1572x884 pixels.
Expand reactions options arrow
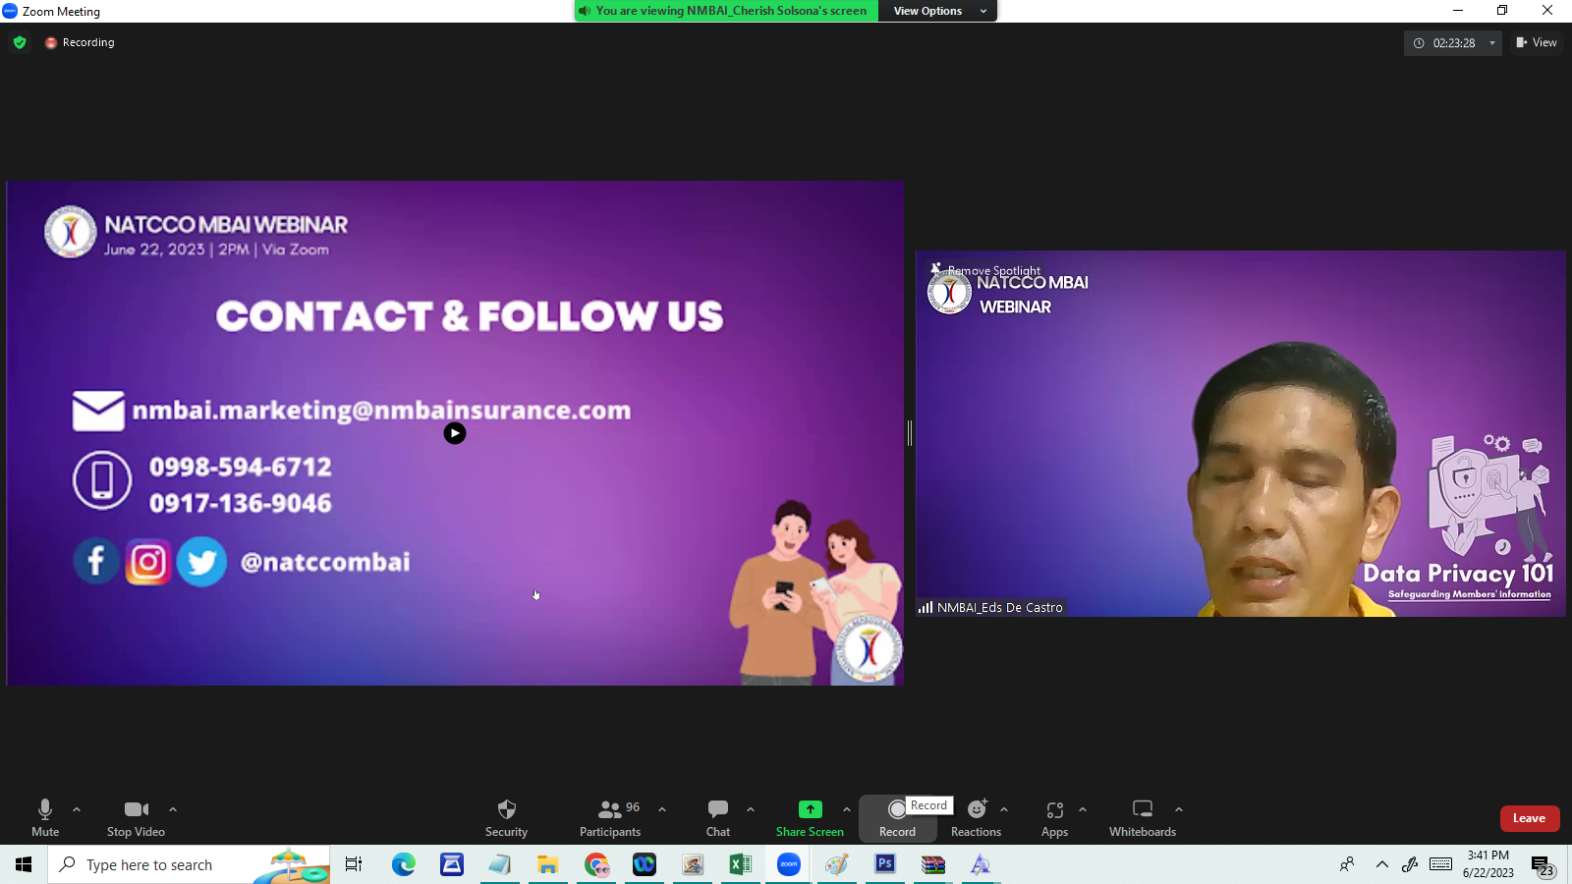coord(1004,809)
